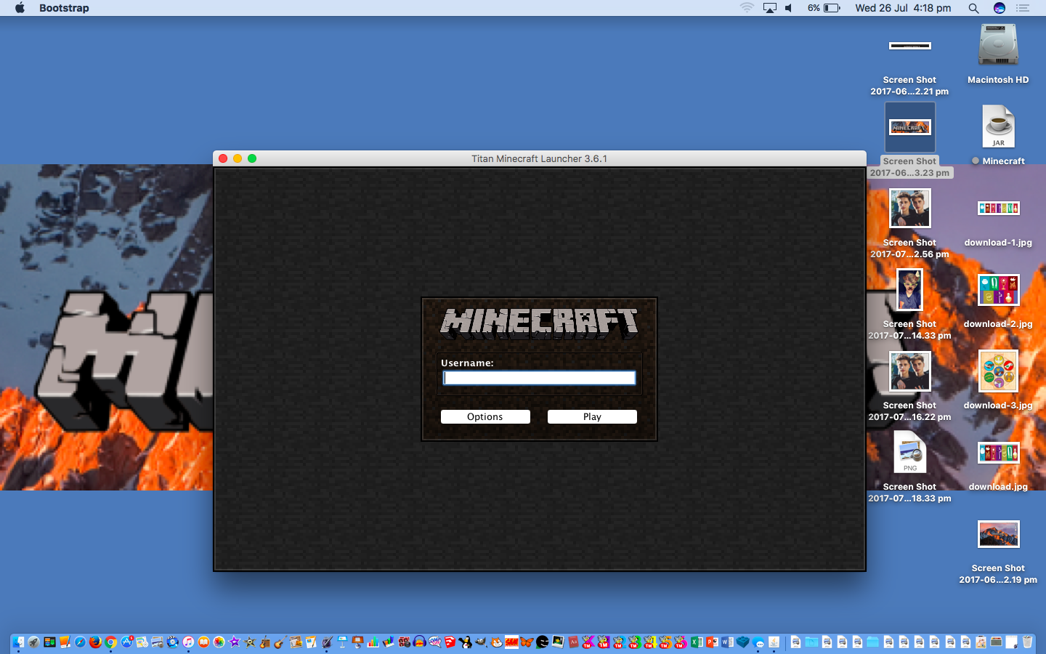Screen dimensions: 1046x654
Task: Open Launchpad rocket in the Dock
Action: 33,642
